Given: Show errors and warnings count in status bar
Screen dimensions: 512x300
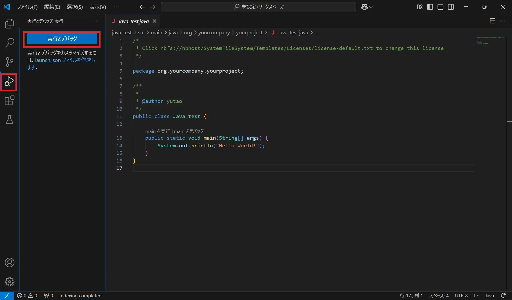Looking at the screenshot, I should pos(27,295).
